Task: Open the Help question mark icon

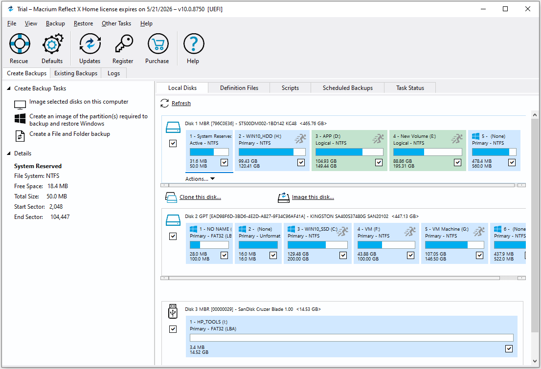Action: pyautogui.click(x=194, y=44)
